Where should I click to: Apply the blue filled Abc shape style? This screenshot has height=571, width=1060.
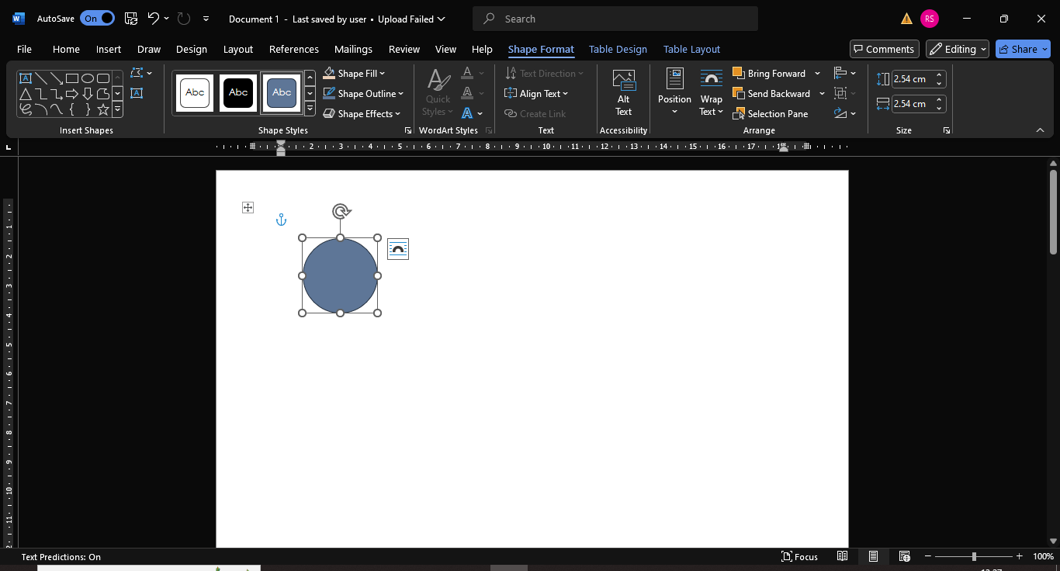(x=282, y=93)
